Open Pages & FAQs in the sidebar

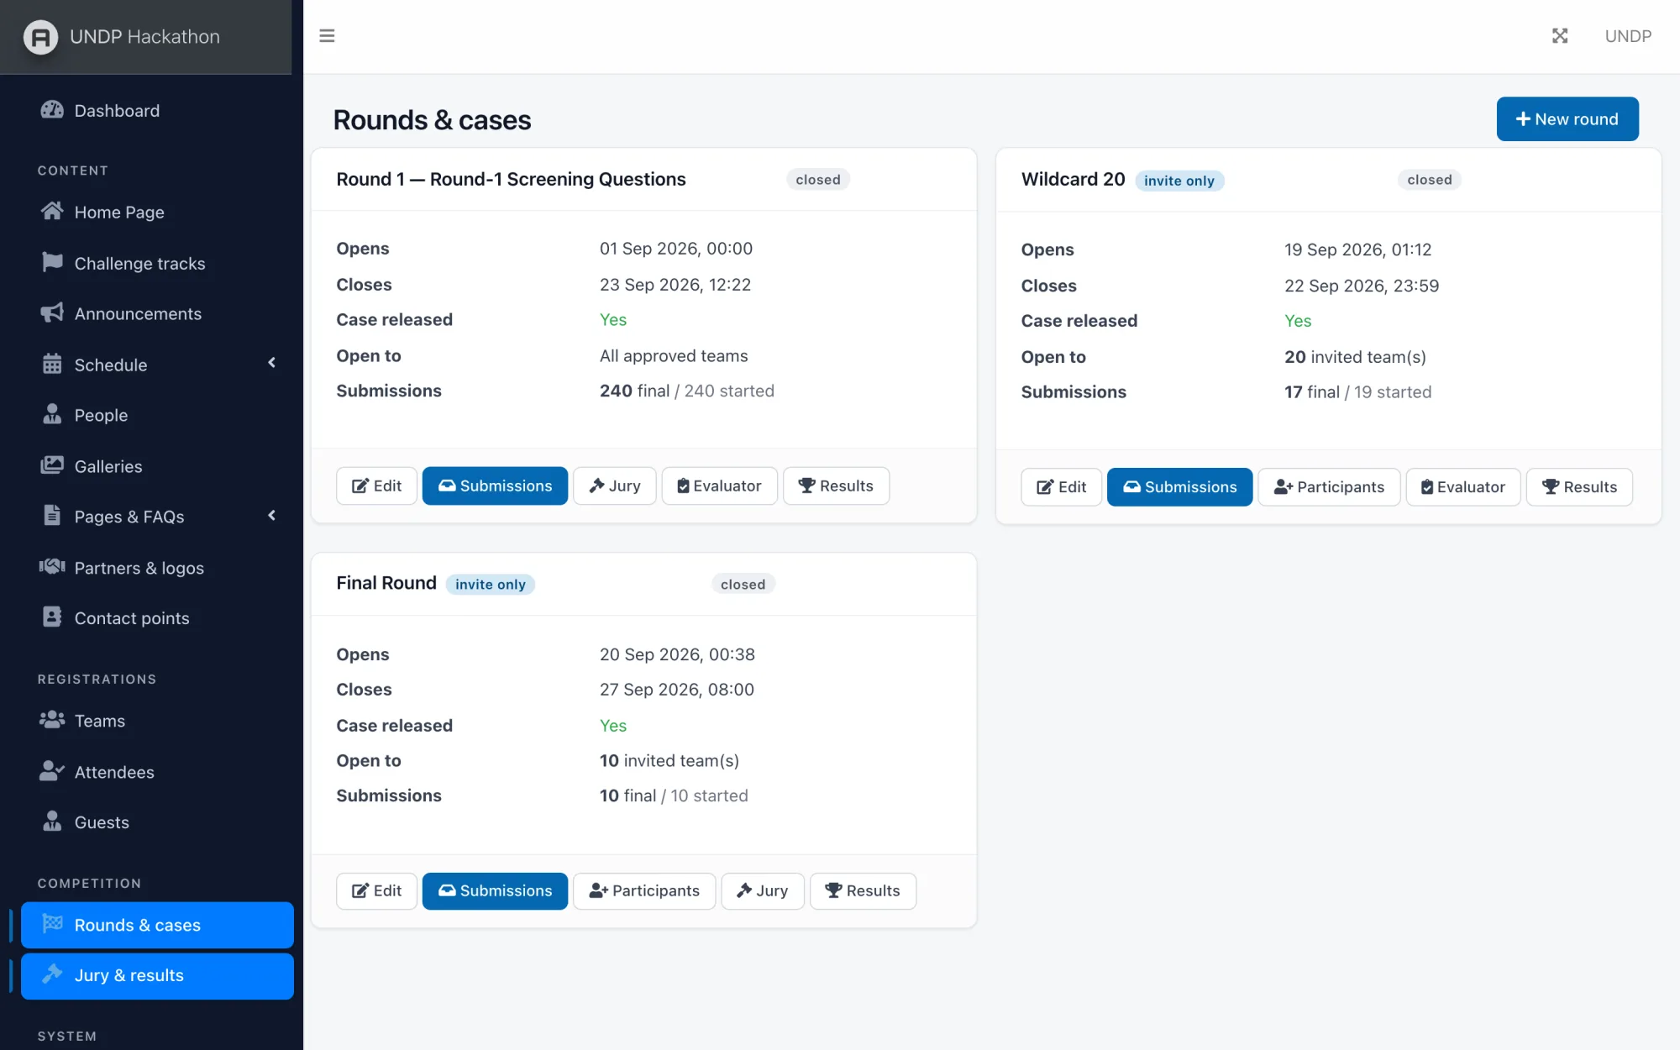pos(157,517)
